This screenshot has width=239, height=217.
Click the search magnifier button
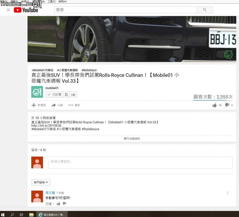click(205, 10)
